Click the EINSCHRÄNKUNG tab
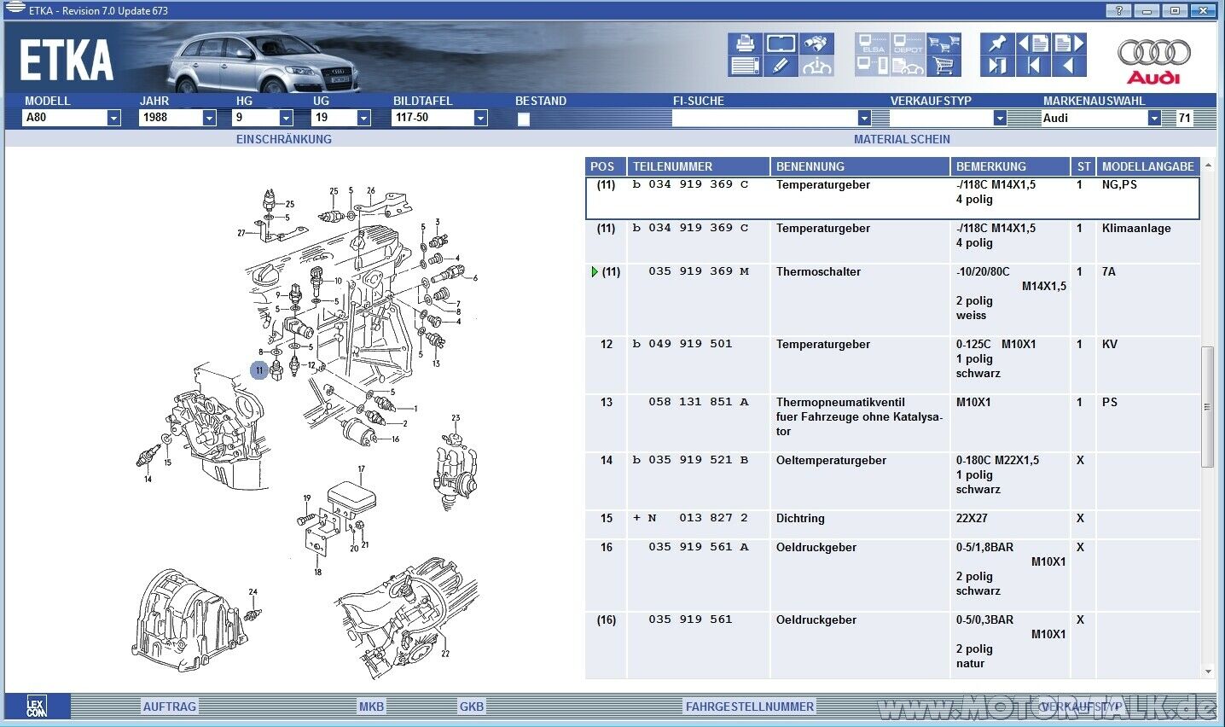Image resolution: width=1225 pixels, height=727 pixels. 284,139
